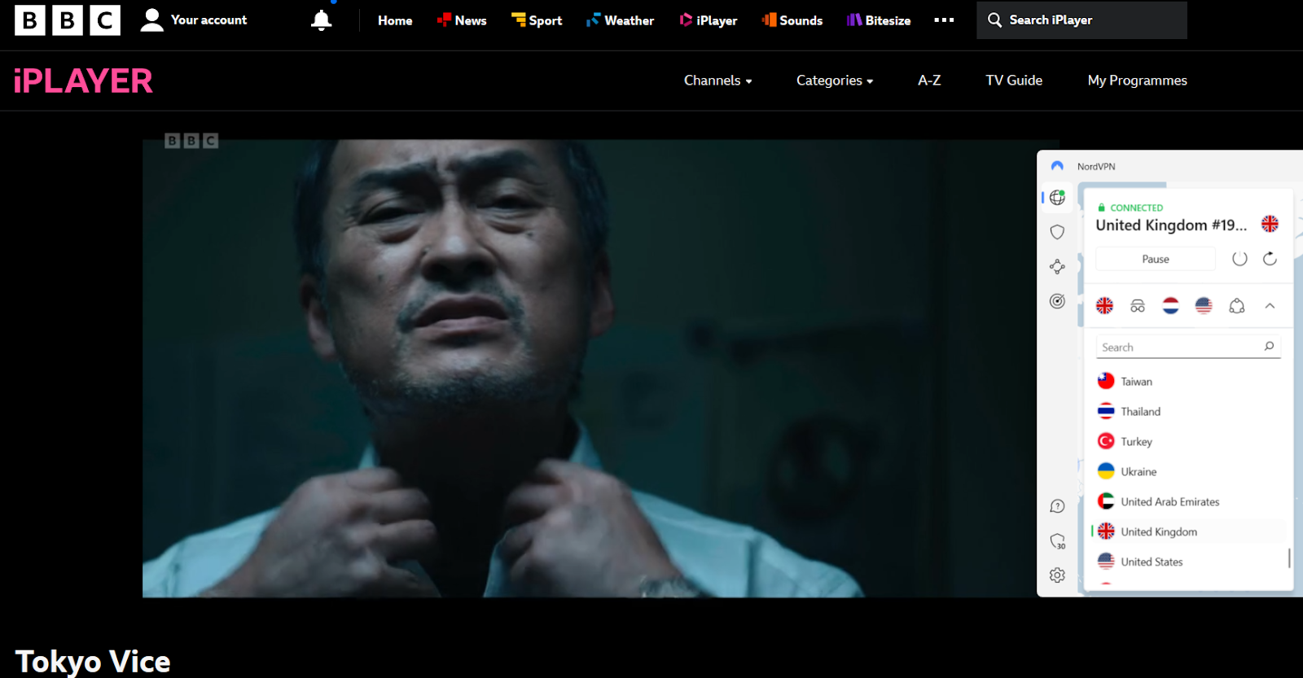Image resolution: width=1303 pixels, height=678 pixels.
Task: Click the UK flag beside connected server name
Action: click(x=1270, y=224)
